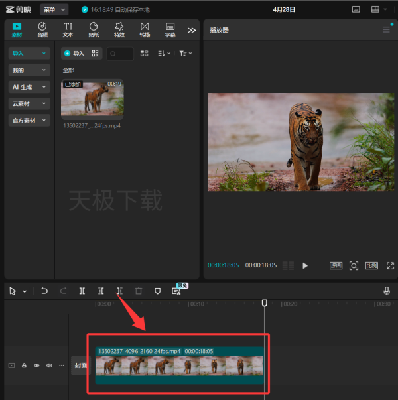The image size is (398, 400).
Task: Start voice recording with microphone icon
Action: click(x=387, y=291)
